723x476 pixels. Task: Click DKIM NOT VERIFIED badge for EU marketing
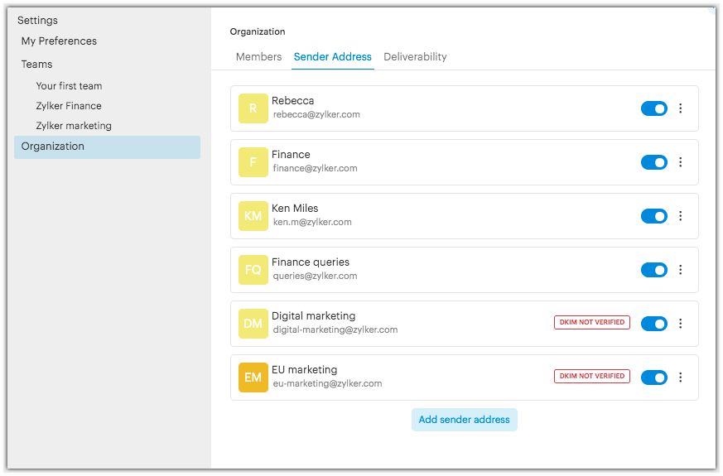pos(591,377)
